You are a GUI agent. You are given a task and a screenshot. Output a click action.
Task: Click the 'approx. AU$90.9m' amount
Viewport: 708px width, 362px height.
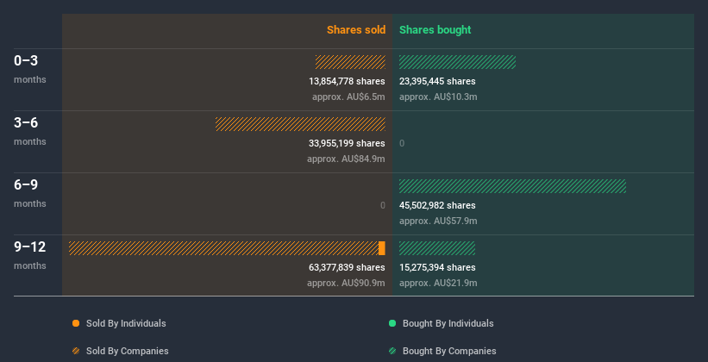click(346, 283)
